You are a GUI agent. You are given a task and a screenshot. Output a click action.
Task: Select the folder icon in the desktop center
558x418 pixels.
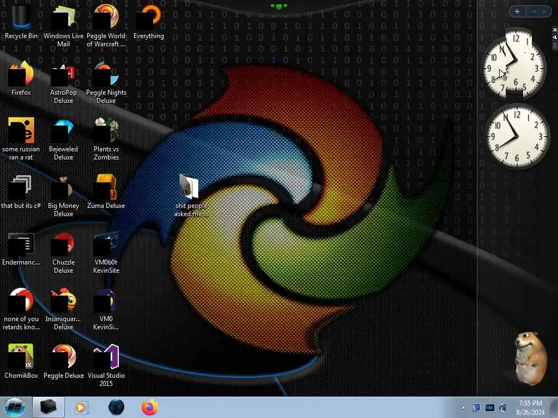tap(191, 195)
